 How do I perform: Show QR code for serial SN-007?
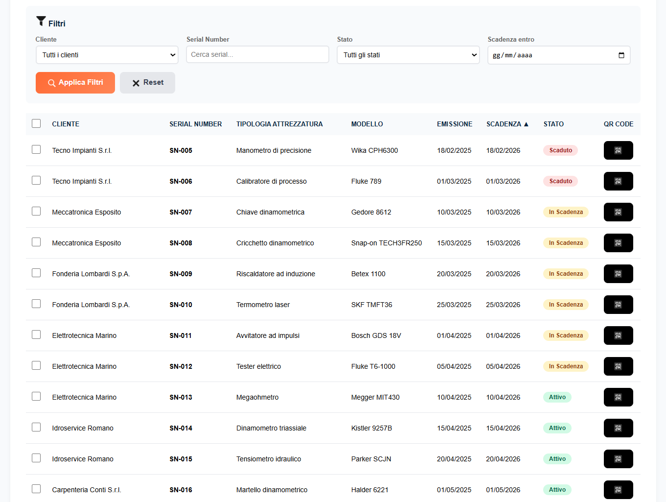[618, 212]
